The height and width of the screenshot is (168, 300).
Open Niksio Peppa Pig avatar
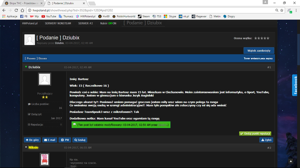pos(45,159)
